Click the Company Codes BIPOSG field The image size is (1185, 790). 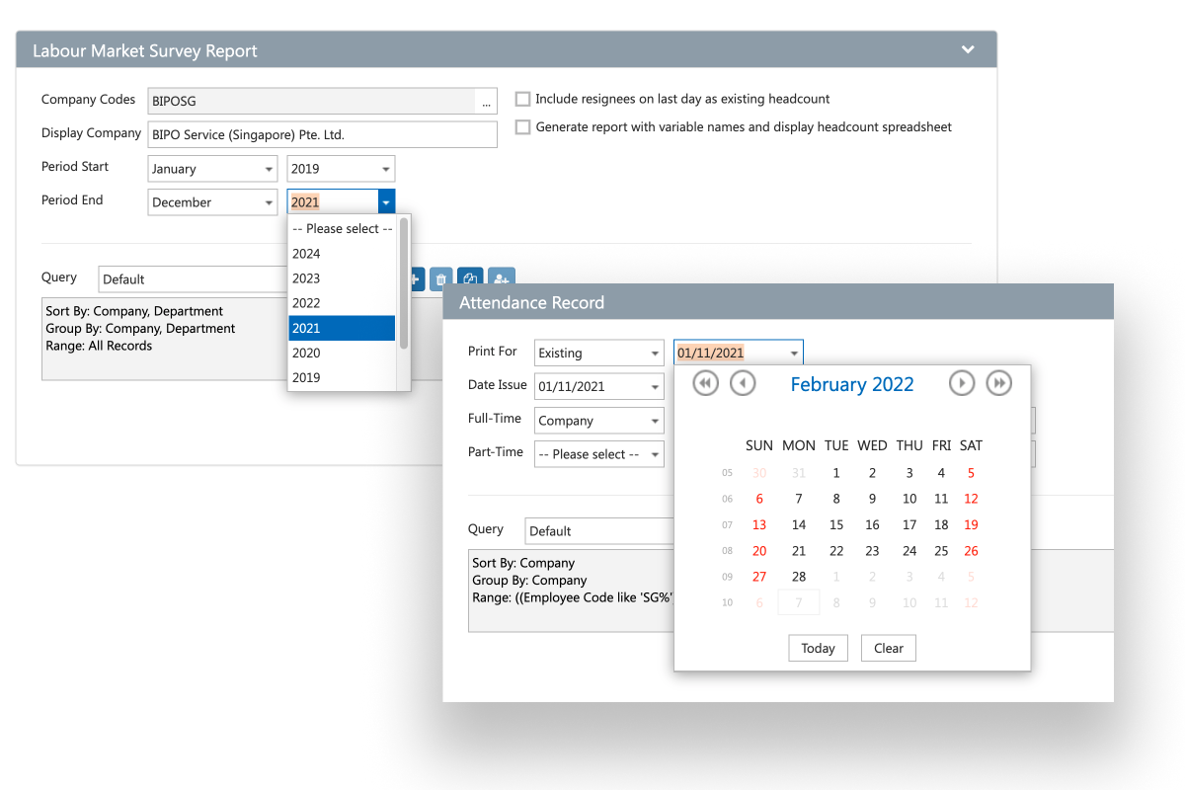312,102
